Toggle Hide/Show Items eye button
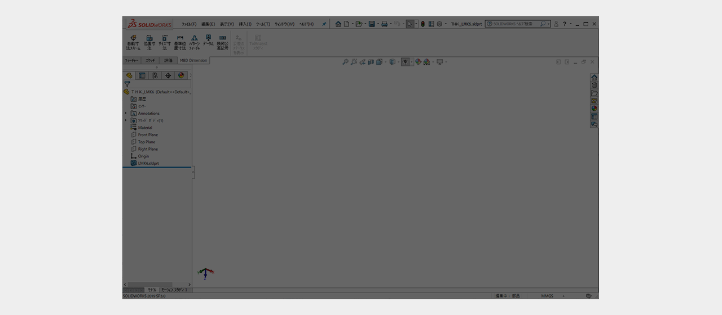722x315 pixels. 405,62
